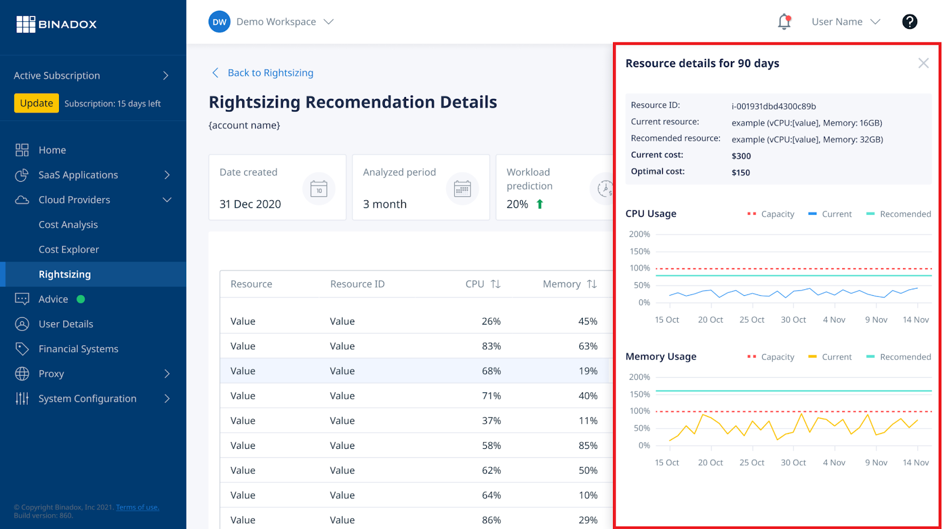Open Terms of use link
943x529 pixels.
137,507
